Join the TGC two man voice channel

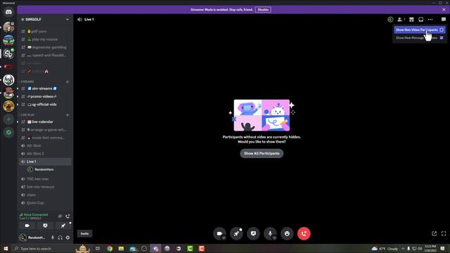coord(45,179)
